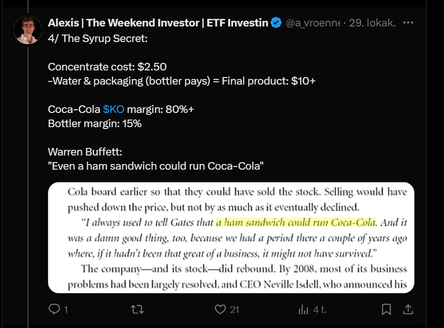Viewport: 444px width, 328px height.
Task: Click the @a_vroenne handle
Action: pos(312,23)
